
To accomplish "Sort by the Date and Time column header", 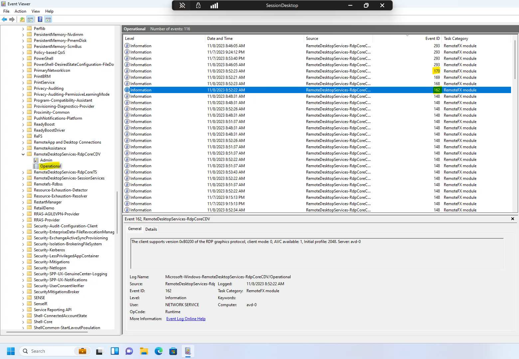I will click(x=255, y=39).
